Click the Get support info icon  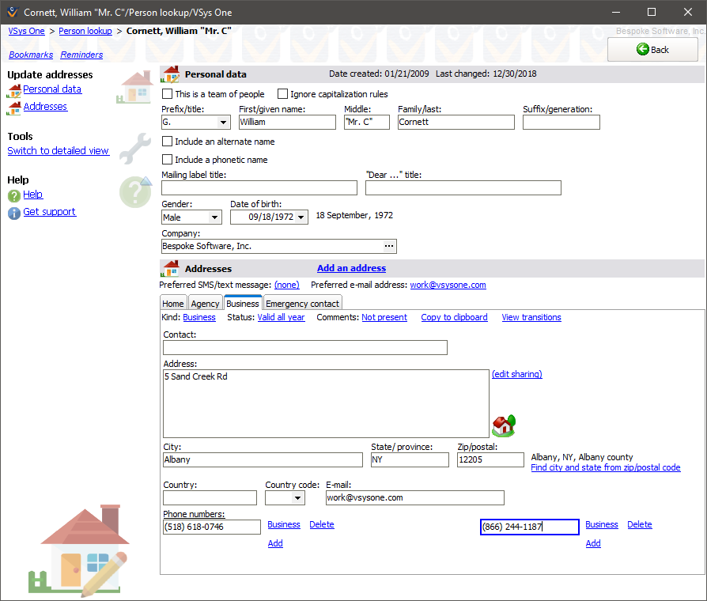click(x=13, y=212)
